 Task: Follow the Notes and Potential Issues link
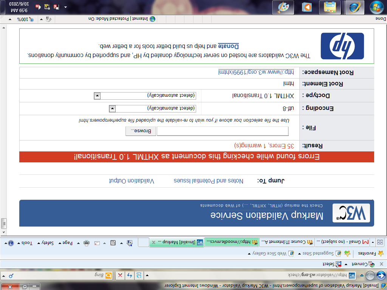[x=209, y=181]
